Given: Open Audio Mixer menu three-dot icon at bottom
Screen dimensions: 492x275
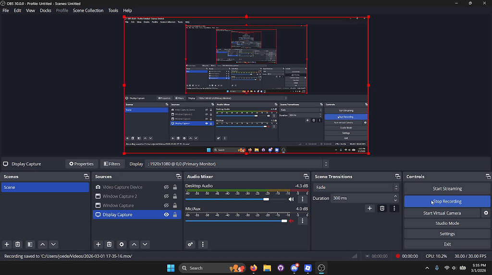Looking at the screenshot, I should (x=203, y=244).
